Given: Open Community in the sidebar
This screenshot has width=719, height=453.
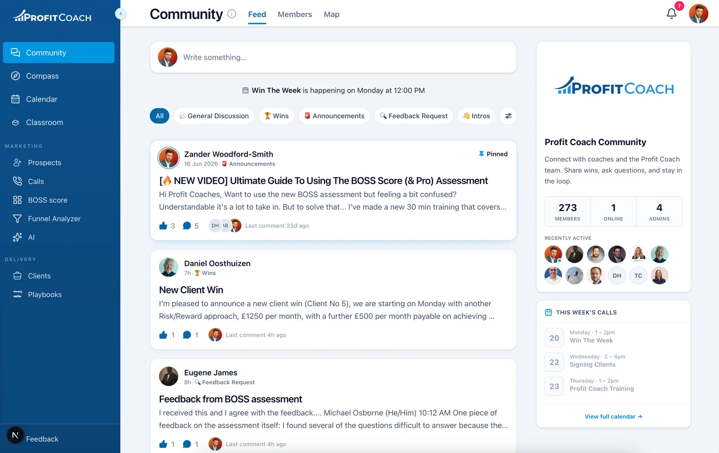Looking at the screenshot, I should 59,53.
